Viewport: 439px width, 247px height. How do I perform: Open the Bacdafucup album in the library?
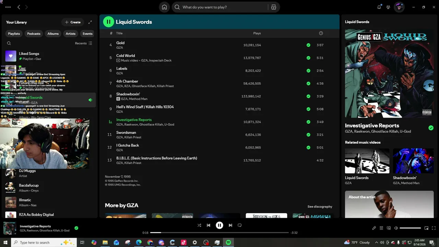coord(49,188)
